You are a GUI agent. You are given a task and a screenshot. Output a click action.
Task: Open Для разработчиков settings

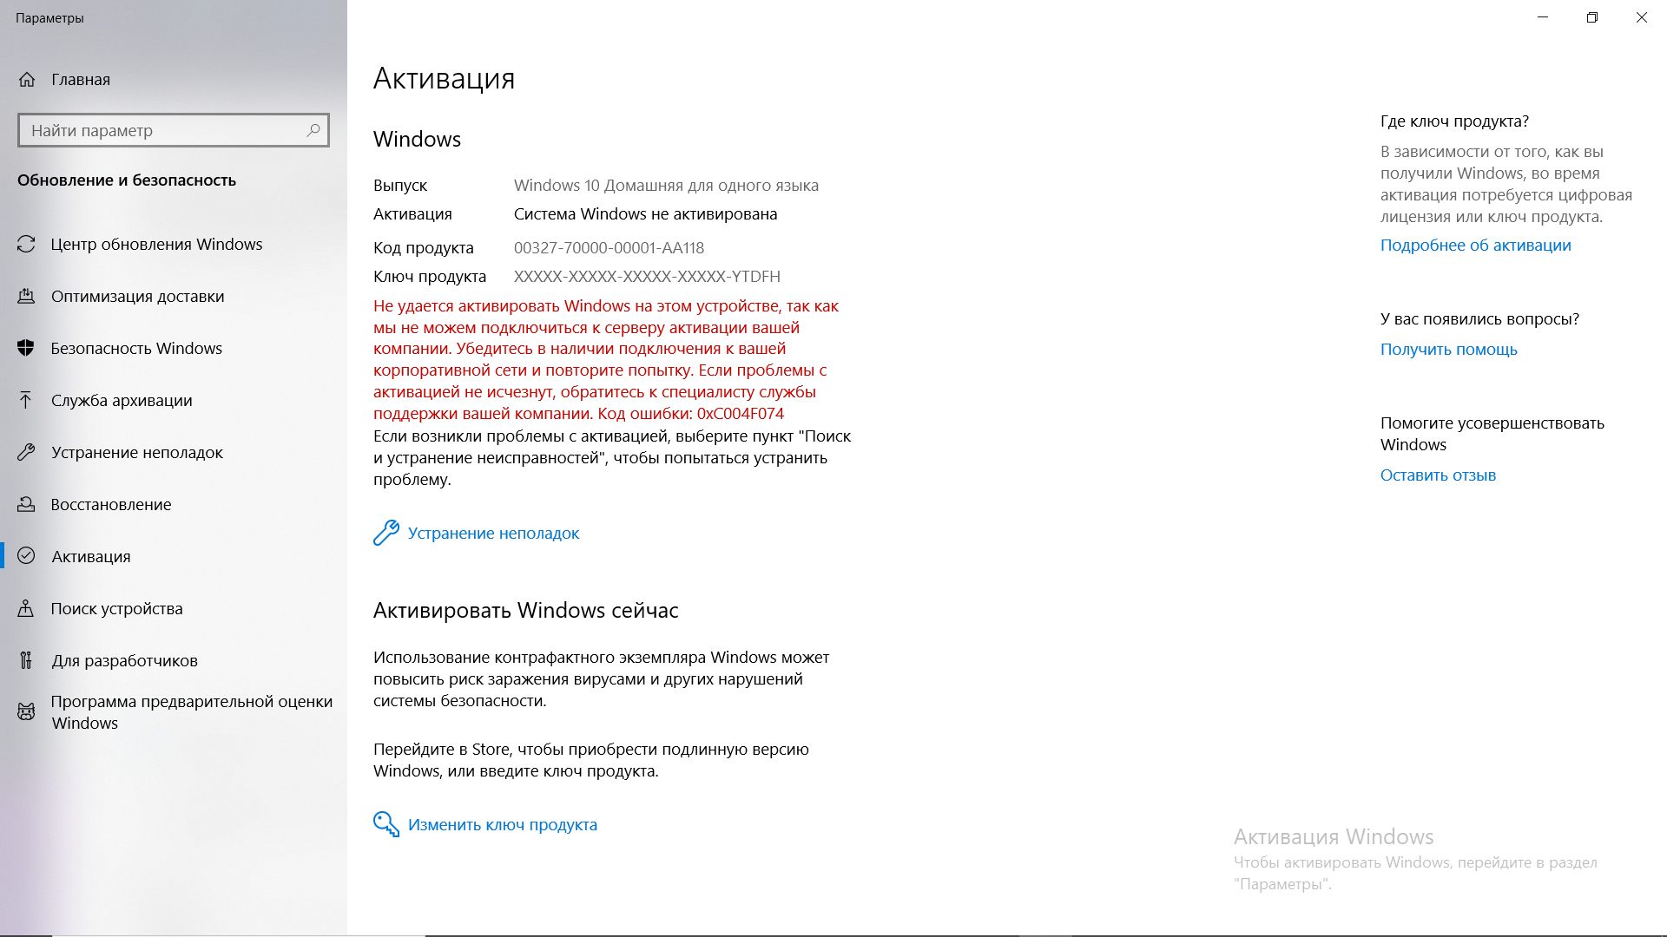123,660
